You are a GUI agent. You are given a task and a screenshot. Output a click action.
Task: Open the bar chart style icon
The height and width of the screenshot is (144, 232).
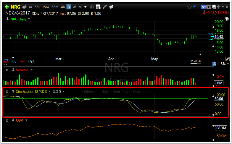pos(92,7)
